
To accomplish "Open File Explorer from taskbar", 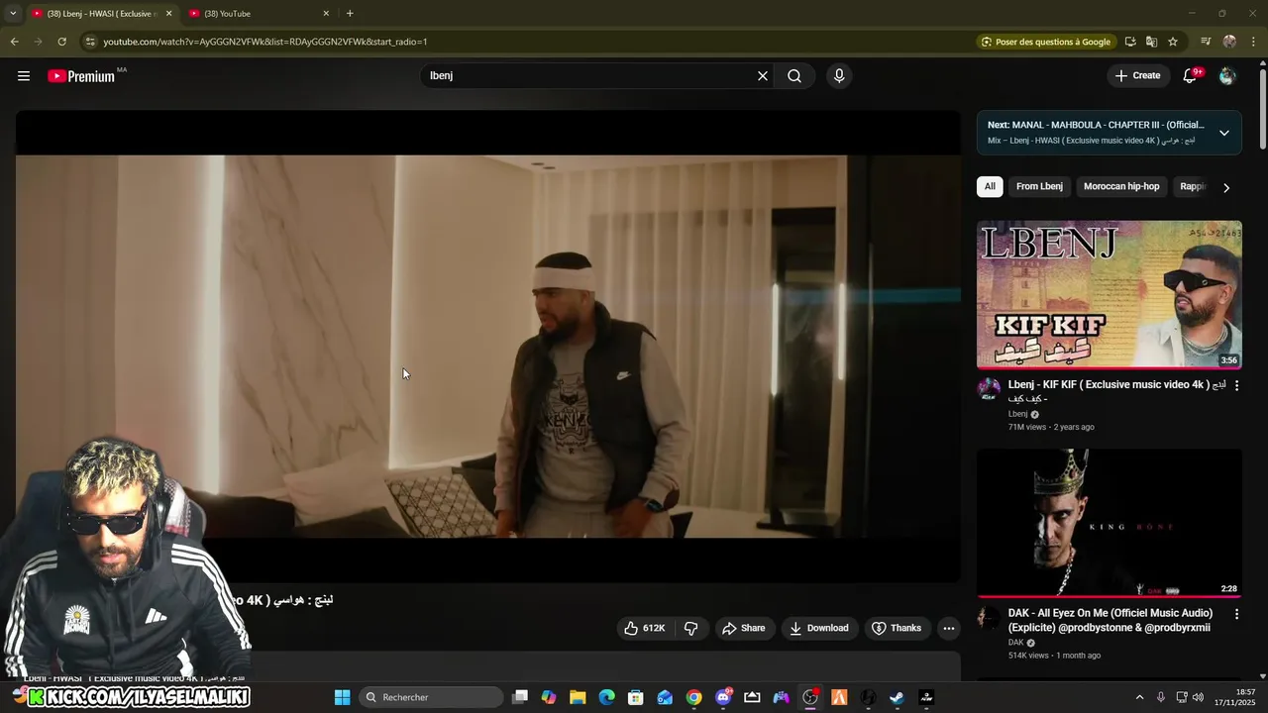I will [x=578, y=697].
